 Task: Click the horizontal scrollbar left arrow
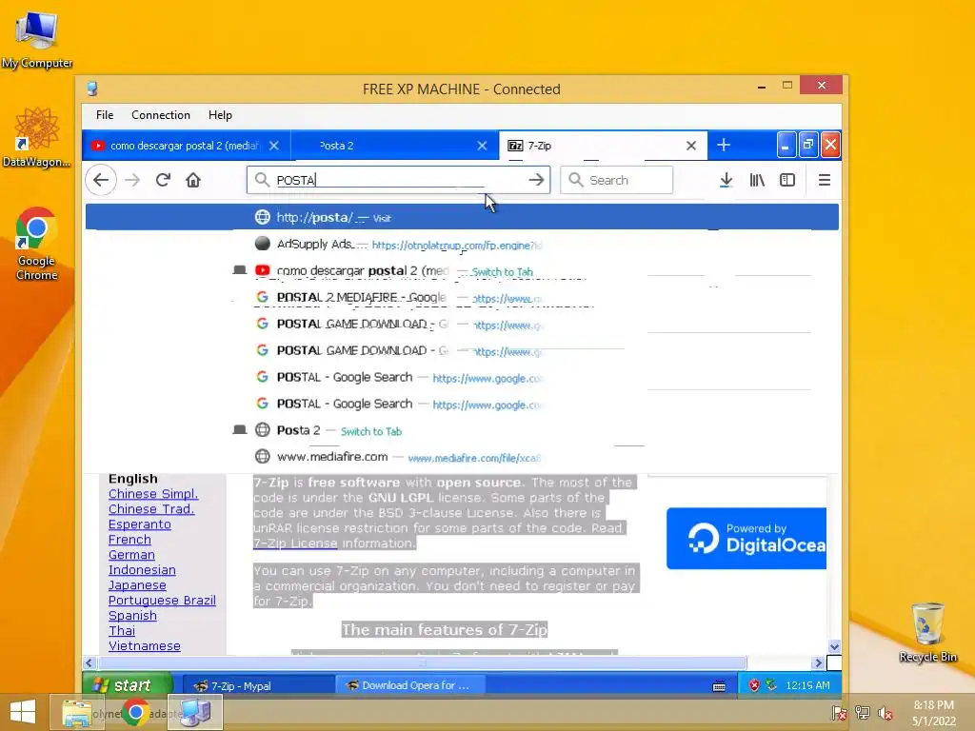(x=89, y=663)
